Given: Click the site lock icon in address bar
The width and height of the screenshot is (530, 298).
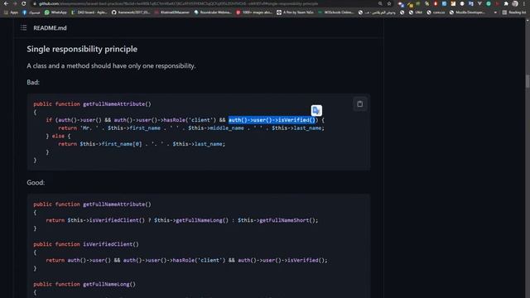Looking at the screenshot, I should (34, 3).
